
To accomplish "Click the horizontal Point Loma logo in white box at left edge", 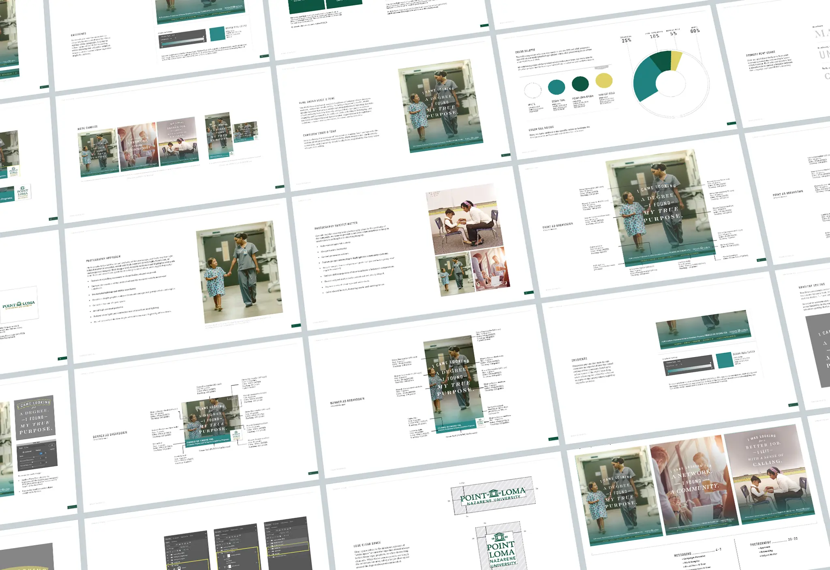I will click(x=19, y=305).
